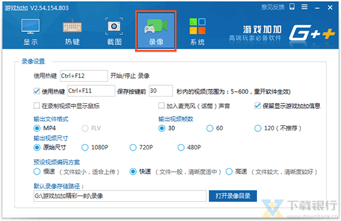
Task: Click 打开录像目录 button
Action: click(x=233, y=196)
